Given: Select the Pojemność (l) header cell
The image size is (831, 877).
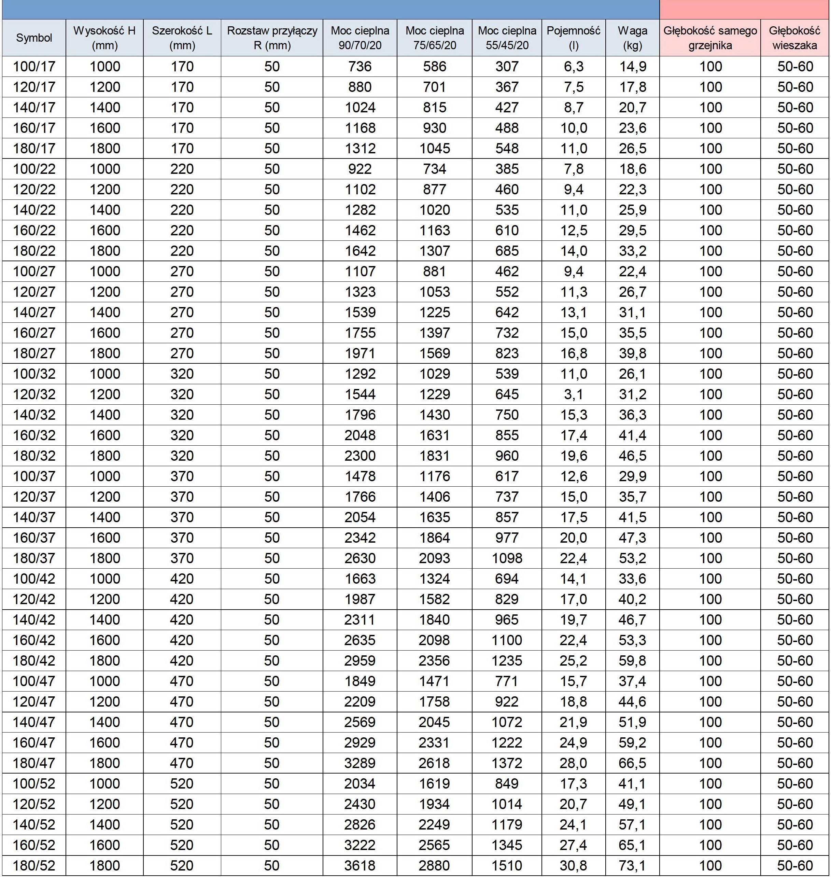Looking at the screenshot, I should pyautogui.click(x=573, y=38).
